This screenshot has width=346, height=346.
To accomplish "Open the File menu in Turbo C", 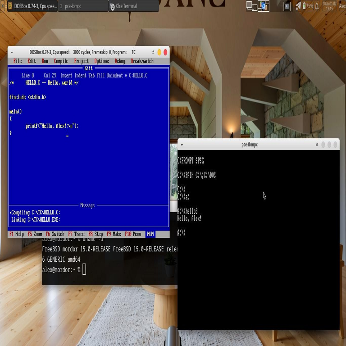I will pyautogui.click(x=18, y=61).
